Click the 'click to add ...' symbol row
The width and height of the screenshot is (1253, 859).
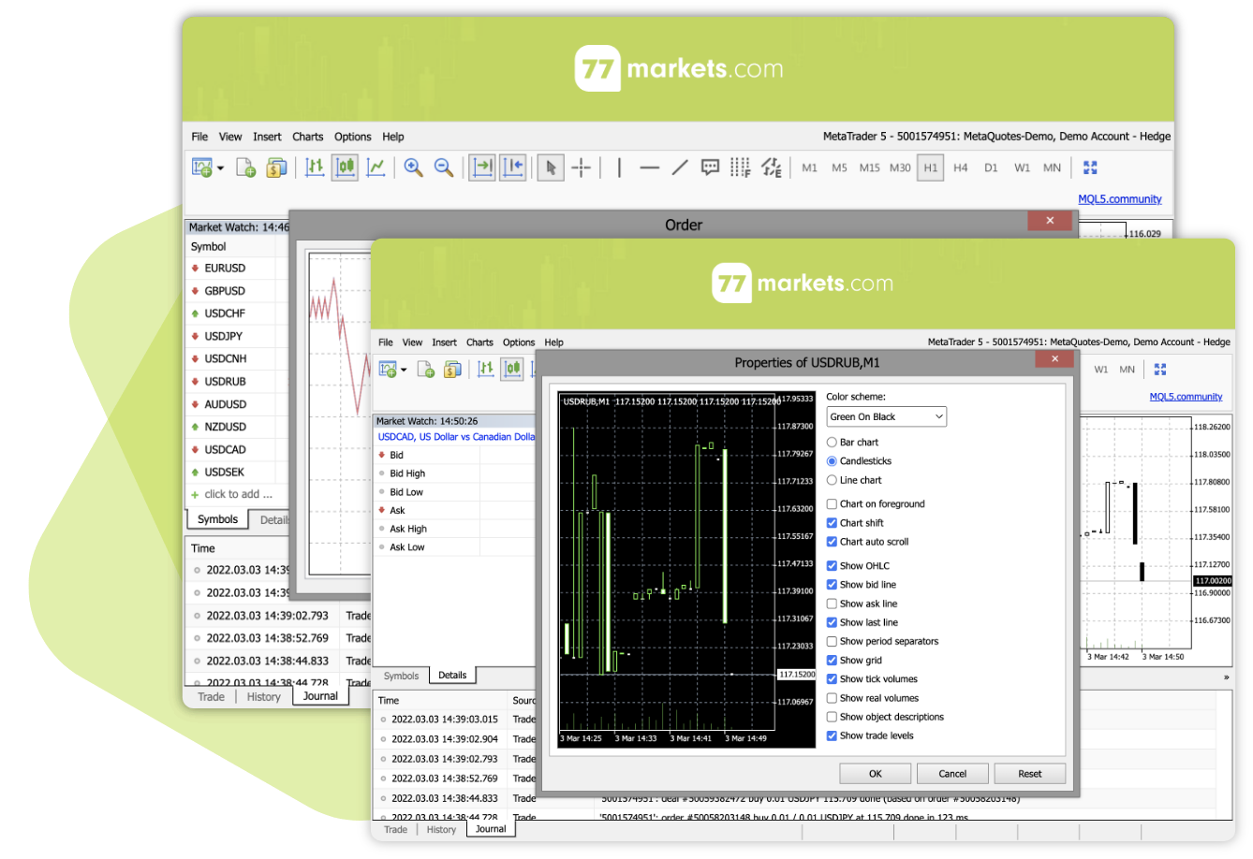click(x=238, y=494)
